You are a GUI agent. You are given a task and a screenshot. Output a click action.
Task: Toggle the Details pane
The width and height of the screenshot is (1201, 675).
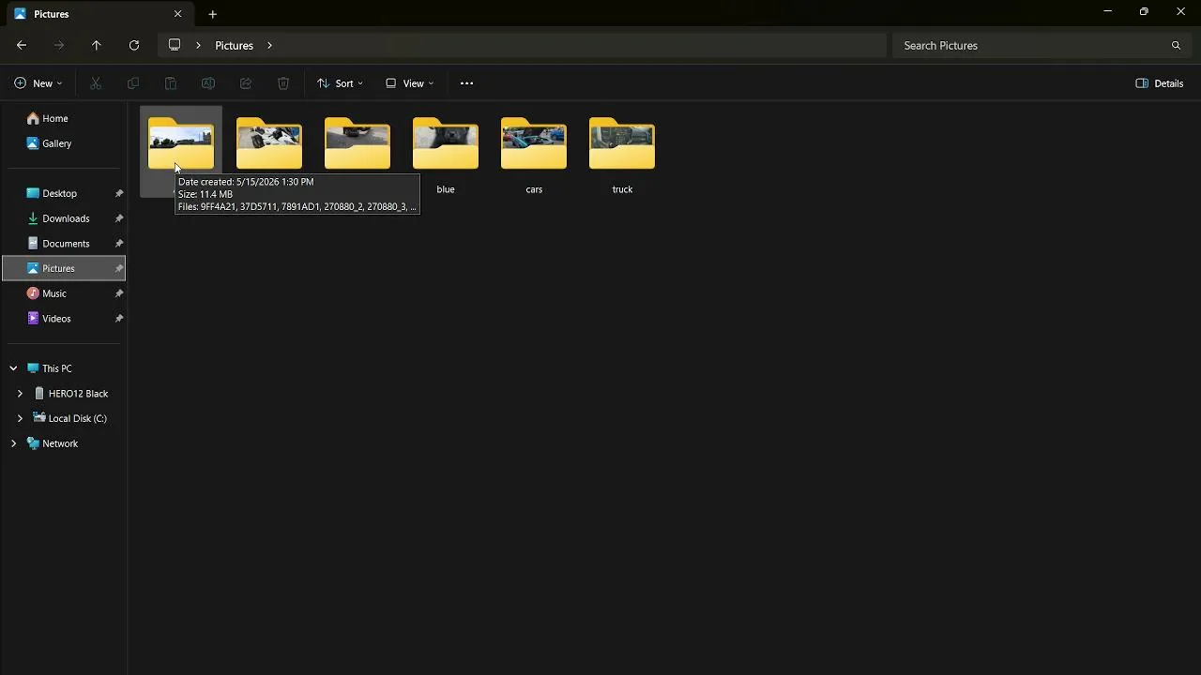1160,83
